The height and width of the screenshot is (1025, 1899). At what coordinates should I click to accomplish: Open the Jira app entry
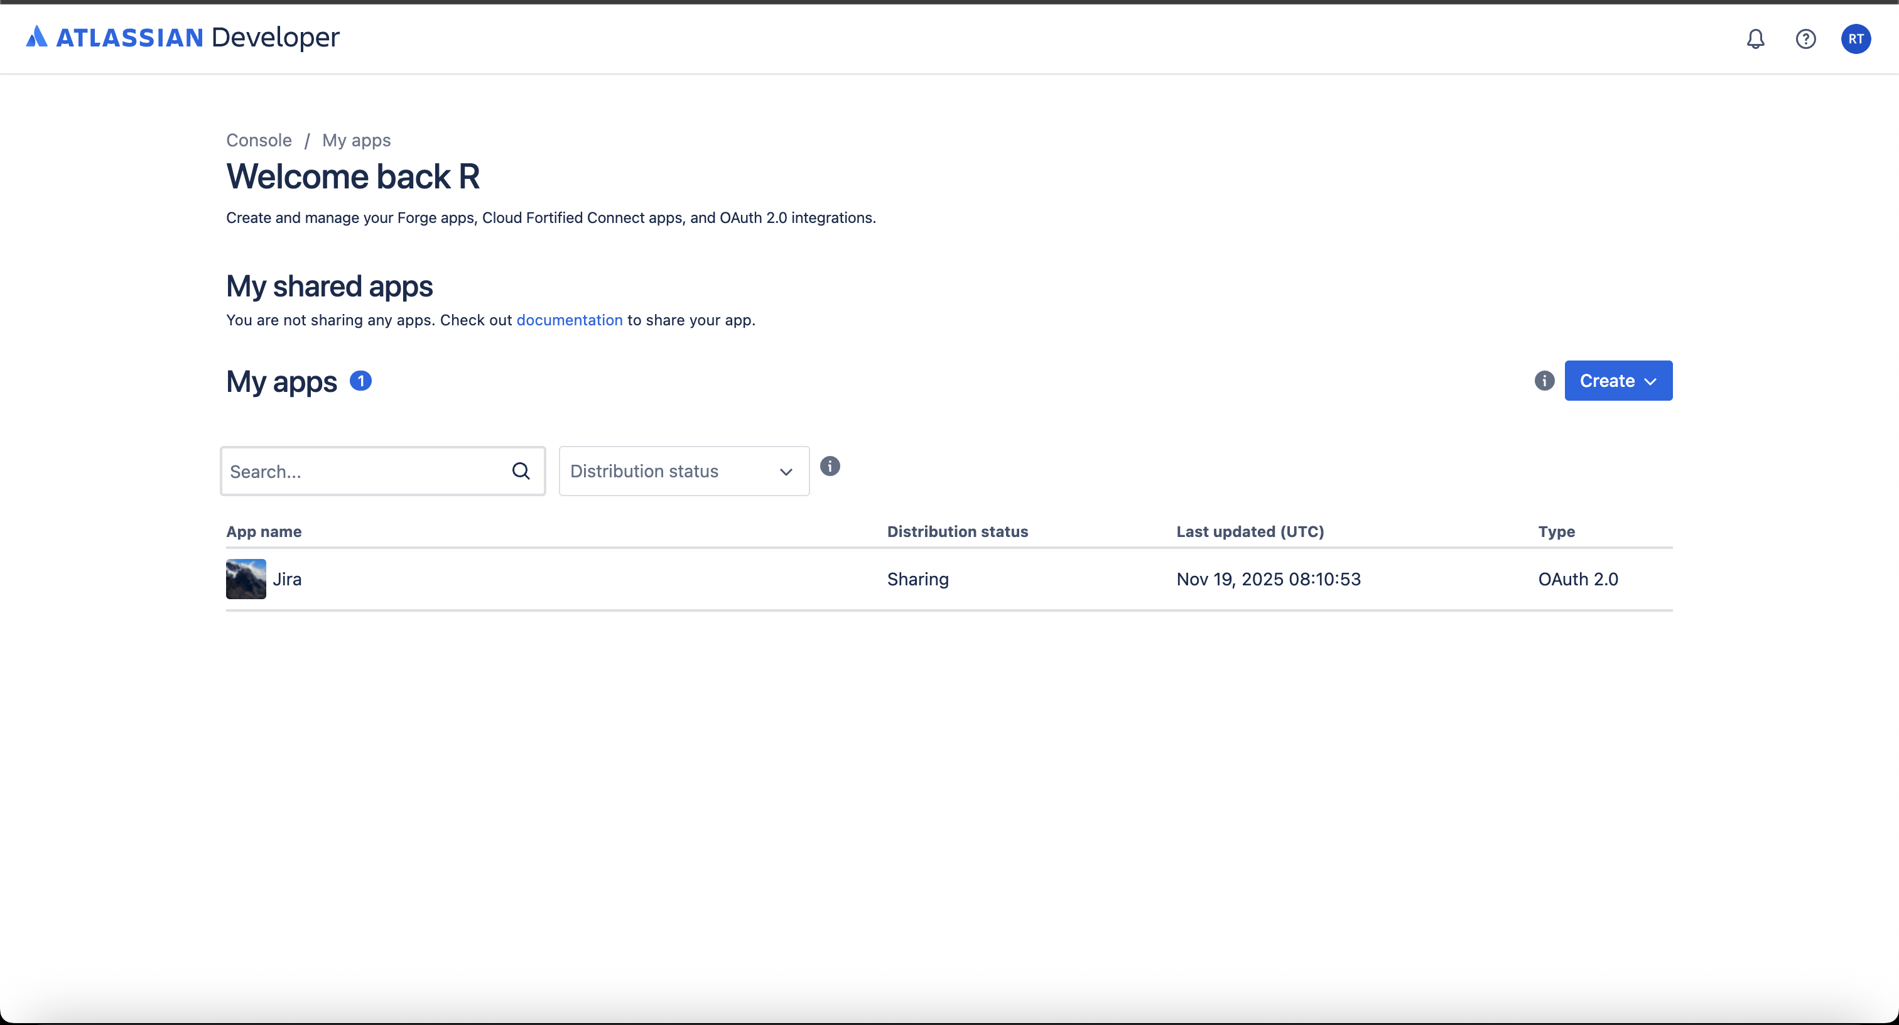click(x=288, y=580)
